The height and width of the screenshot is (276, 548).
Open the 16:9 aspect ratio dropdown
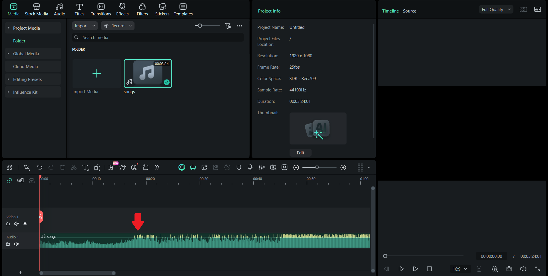tap(460, 269)
